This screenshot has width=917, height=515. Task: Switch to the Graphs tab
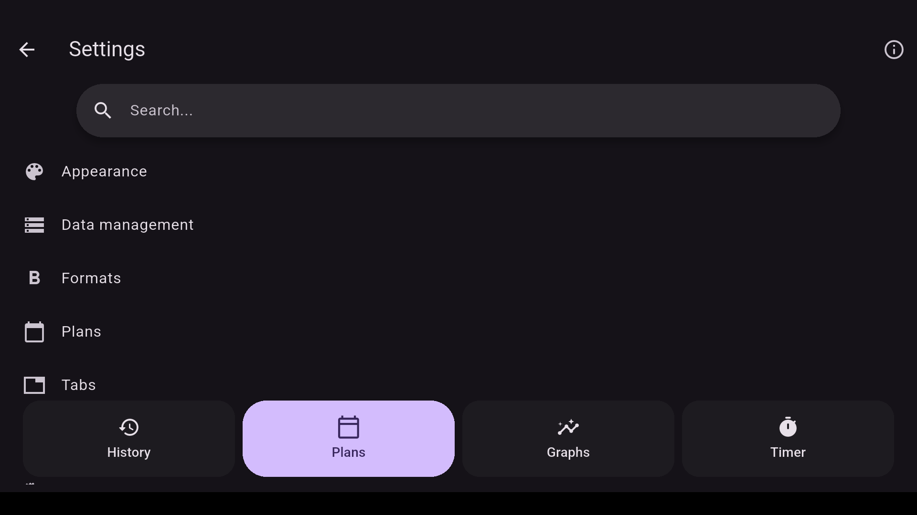pos(568,439)
